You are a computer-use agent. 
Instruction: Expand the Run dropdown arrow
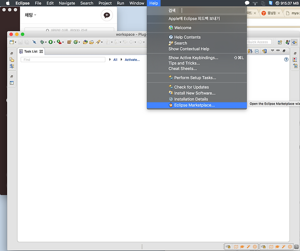[x=54, y=42]
